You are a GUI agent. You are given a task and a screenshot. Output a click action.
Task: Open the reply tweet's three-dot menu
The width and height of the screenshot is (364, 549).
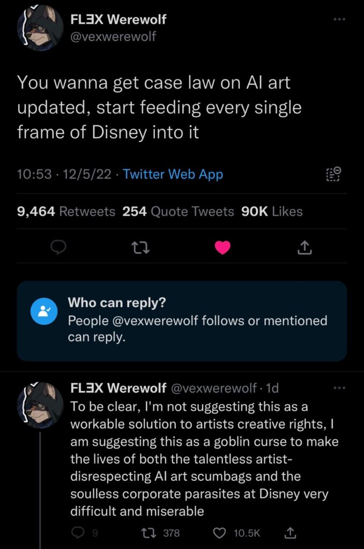pyautogui.click(x=339, y=388)
